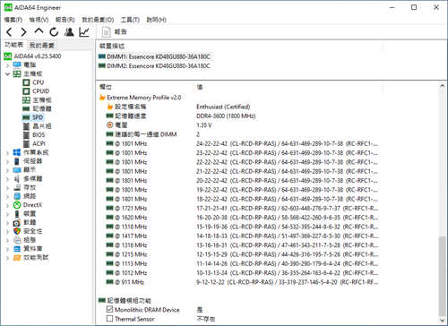Expand the 效能測試 node chevron
448x326 pixels.
[8, 258]
